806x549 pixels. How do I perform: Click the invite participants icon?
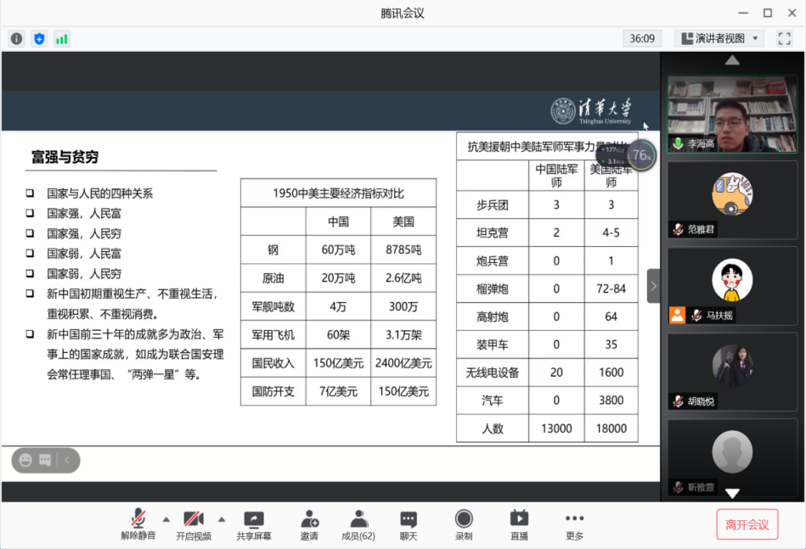click(x=309, y=525)
